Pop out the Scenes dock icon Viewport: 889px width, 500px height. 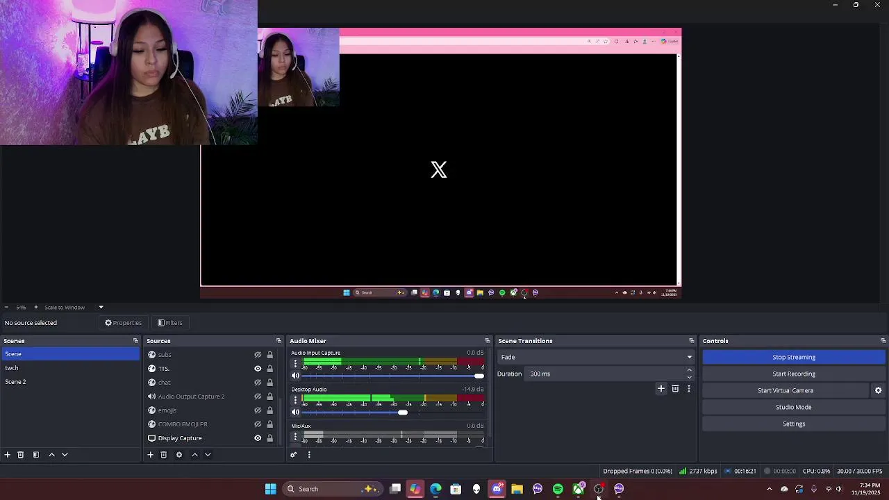point(135,341)
